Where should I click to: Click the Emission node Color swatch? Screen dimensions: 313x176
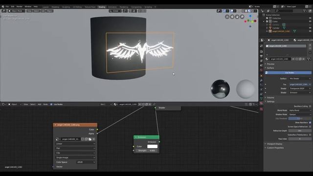152,147
